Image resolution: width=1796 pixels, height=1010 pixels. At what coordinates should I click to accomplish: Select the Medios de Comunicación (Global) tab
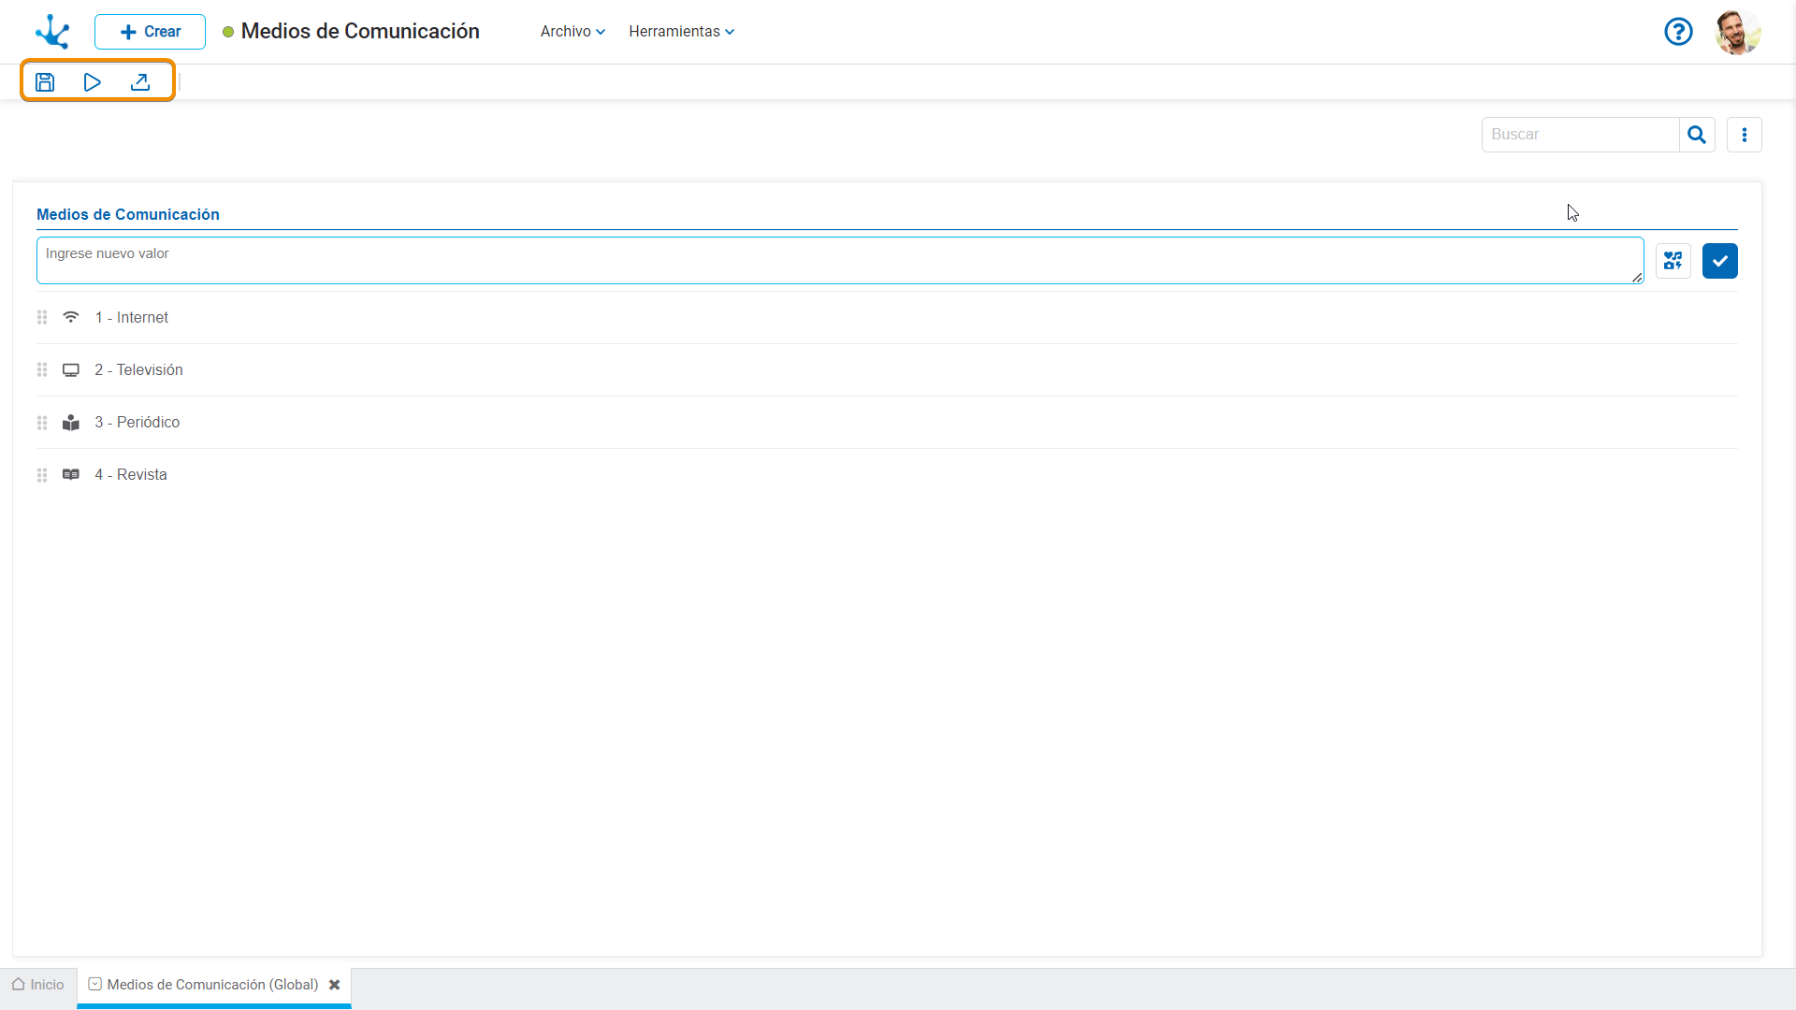pos(211,985)
